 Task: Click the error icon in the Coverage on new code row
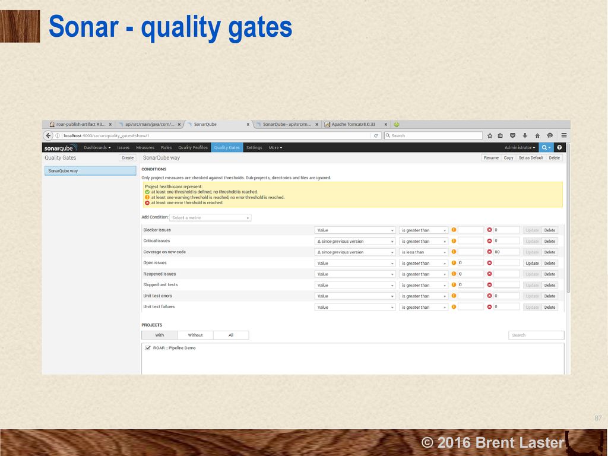click(489, 252)
